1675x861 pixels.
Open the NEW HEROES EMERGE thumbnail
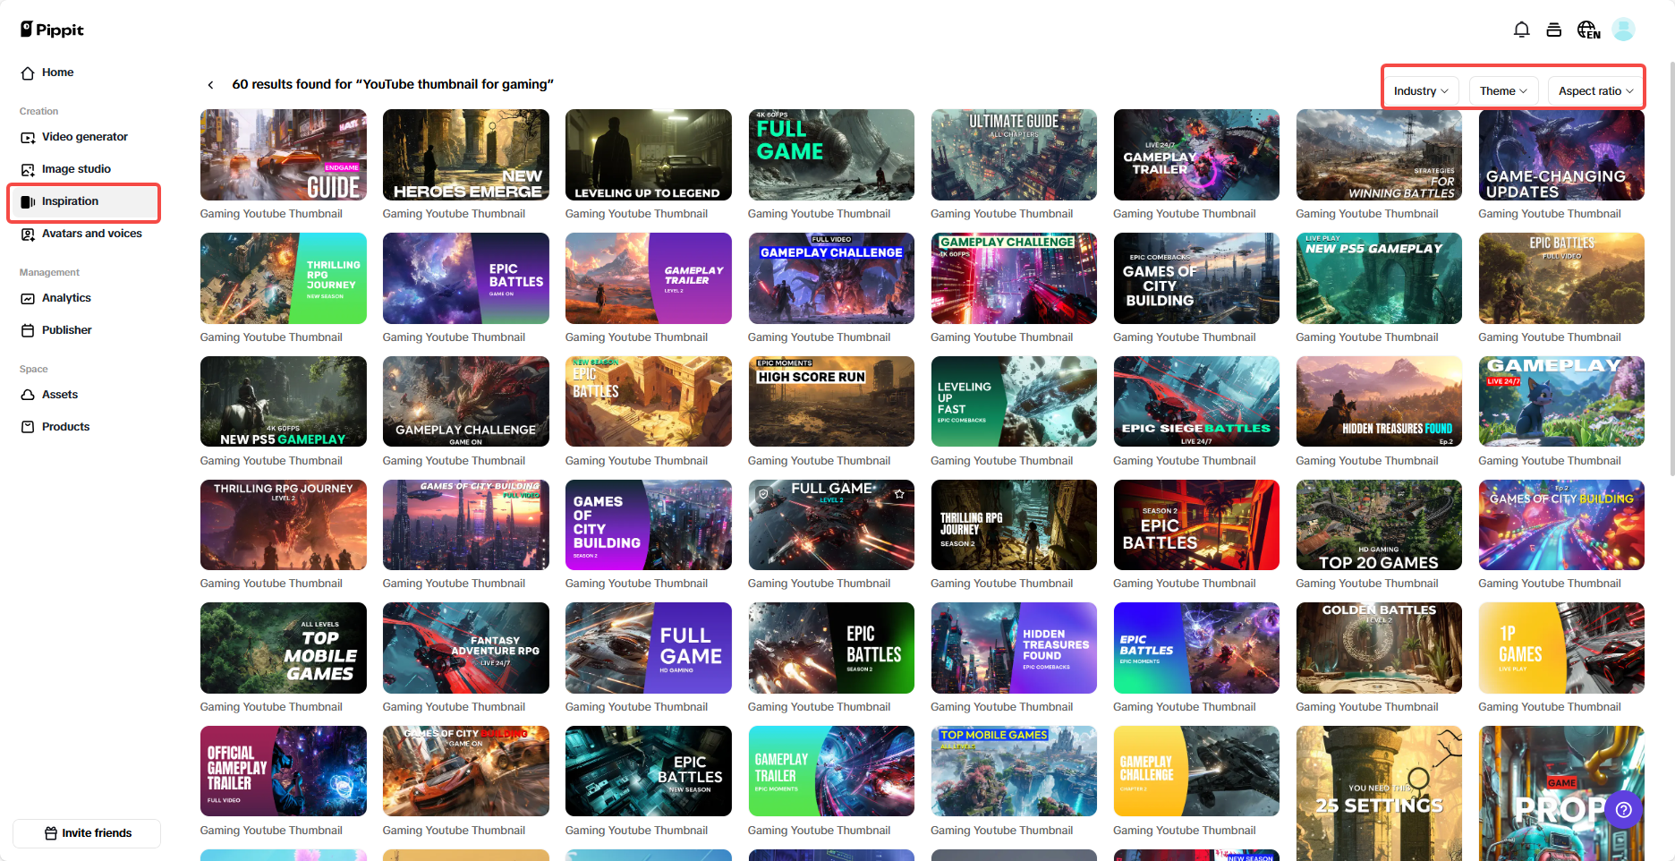coord(466,155)
